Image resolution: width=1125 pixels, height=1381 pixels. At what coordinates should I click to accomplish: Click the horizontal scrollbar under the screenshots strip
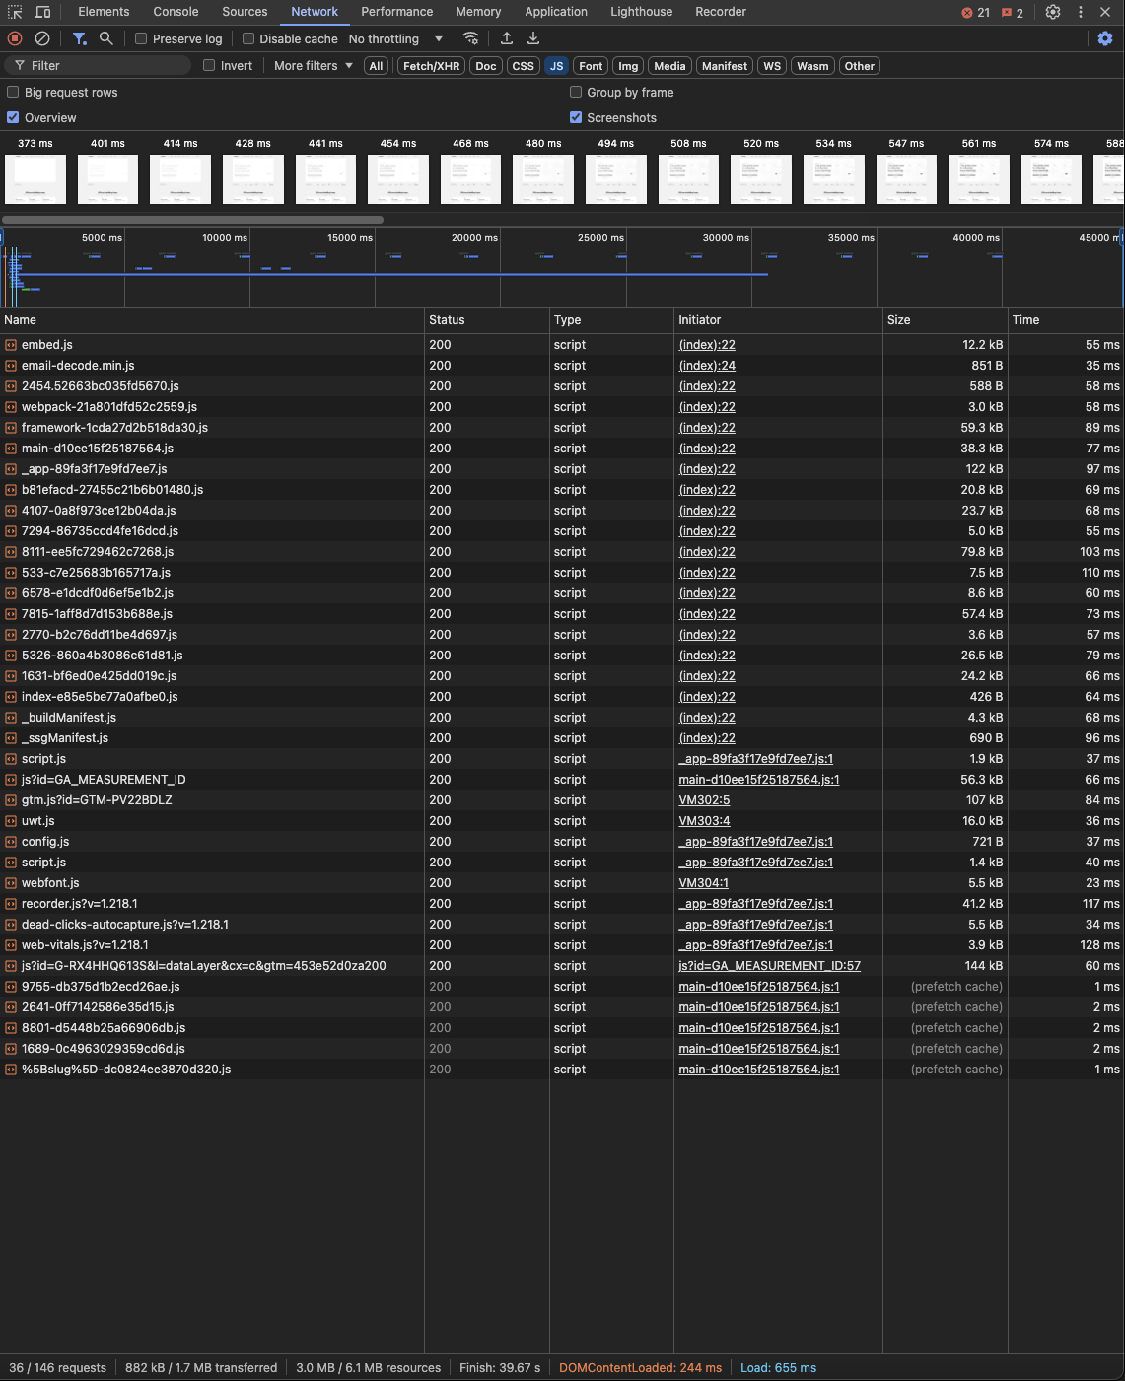click(192, 220)
